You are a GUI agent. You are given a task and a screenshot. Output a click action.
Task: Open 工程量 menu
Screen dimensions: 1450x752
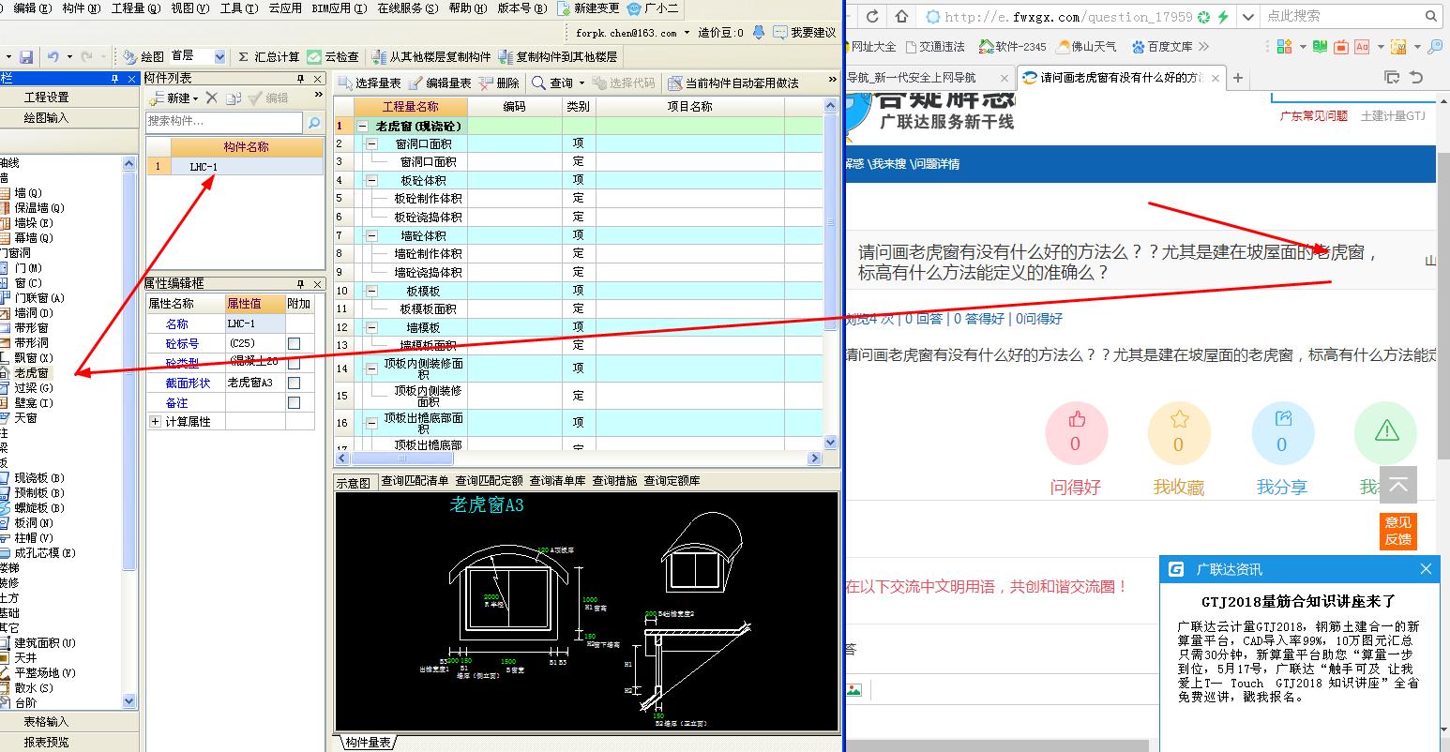pyautogui.click(x=135, y=8)
